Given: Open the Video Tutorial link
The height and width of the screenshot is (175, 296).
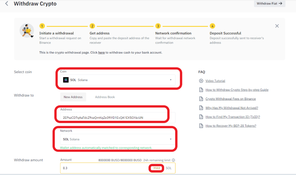Looking at the screenshot, I should 215,81.
